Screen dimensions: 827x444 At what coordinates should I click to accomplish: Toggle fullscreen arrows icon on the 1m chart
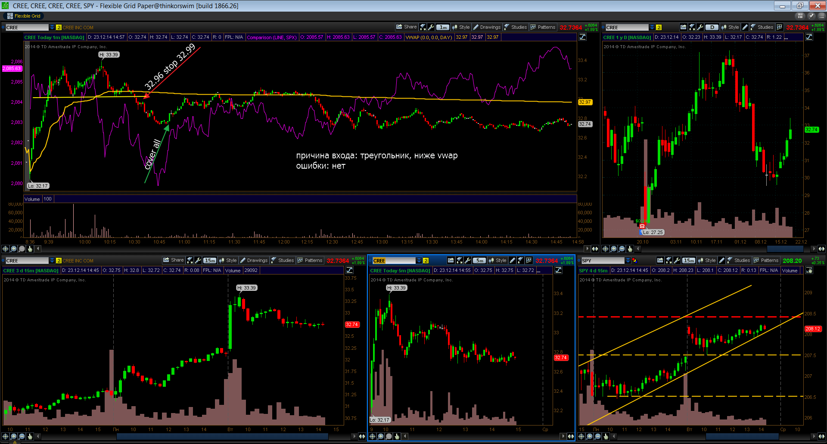tap(423, 27)
